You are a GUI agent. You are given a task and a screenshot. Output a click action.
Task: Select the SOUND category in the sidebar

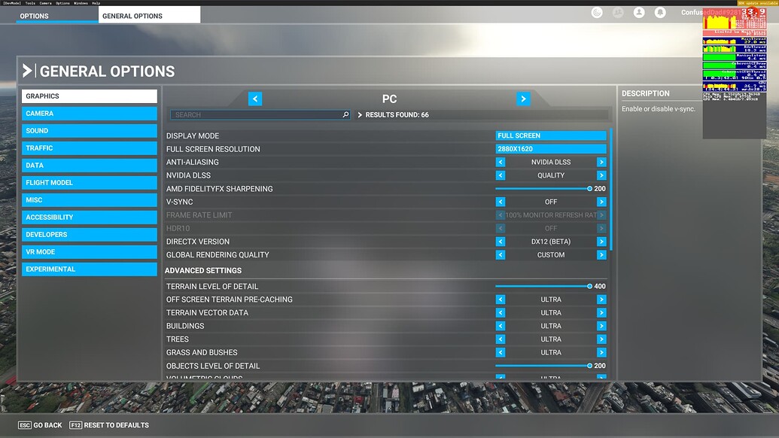[89, 130]
